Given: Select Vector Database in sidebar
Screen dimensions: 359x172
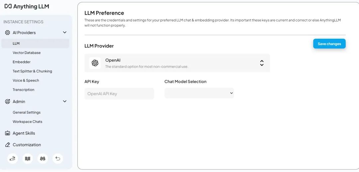Looking at the screenshot, I should [27, 53].
